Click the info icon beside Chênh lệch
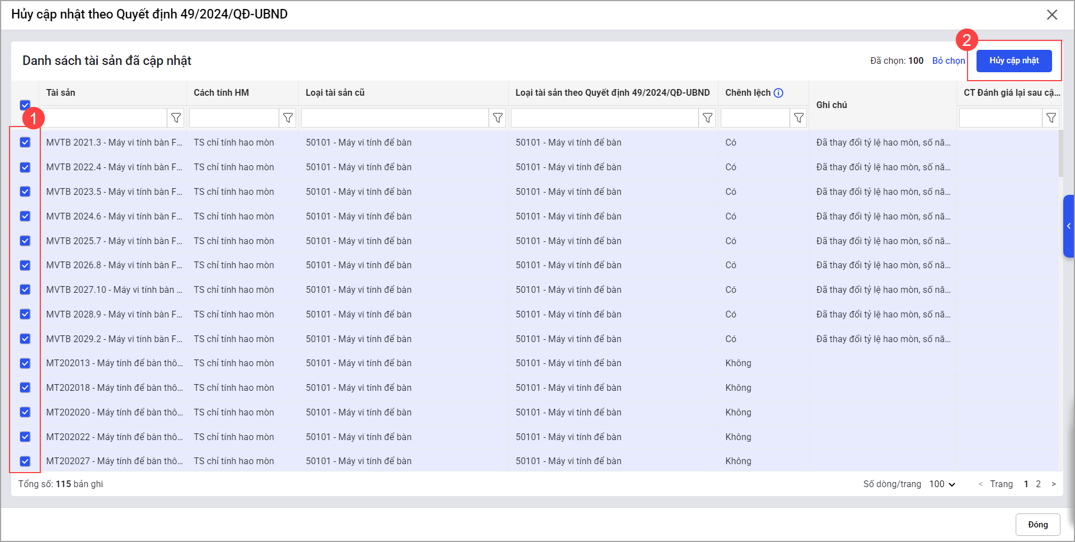This screenshot has height=542, width=1075. pos(778,93)
